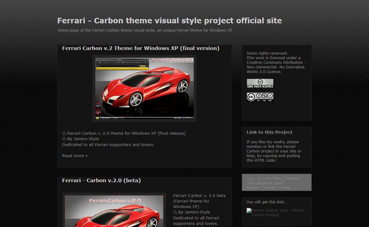Click the CC BY NC ND license icon

(260, 97)
